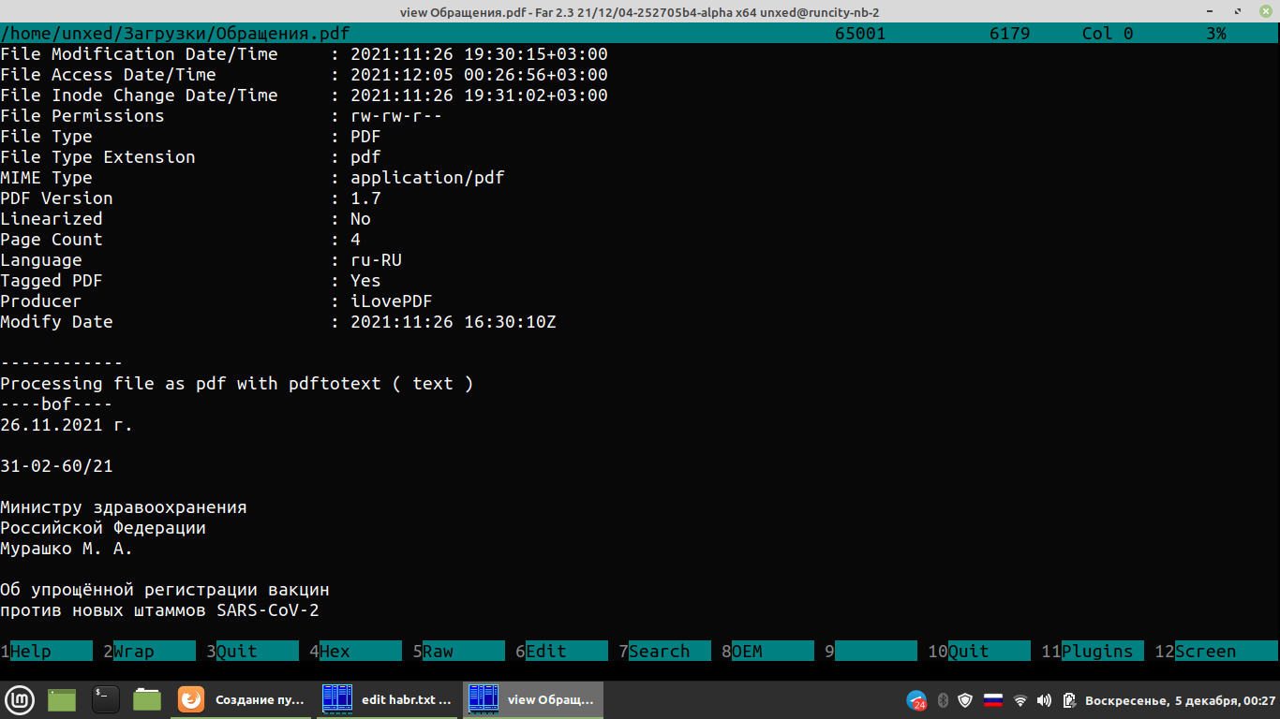
Task: Click file size 6179 in the header
Action: click(1009, 34)
